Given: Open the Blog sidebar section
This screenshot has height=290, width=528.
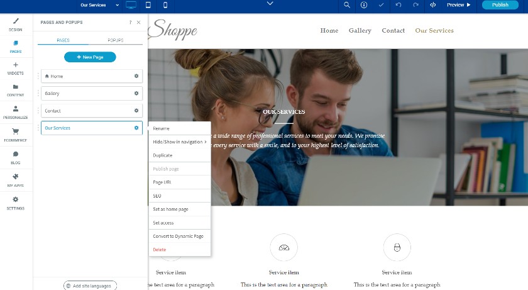Looking at the screenshot, I should coord(16,157).
